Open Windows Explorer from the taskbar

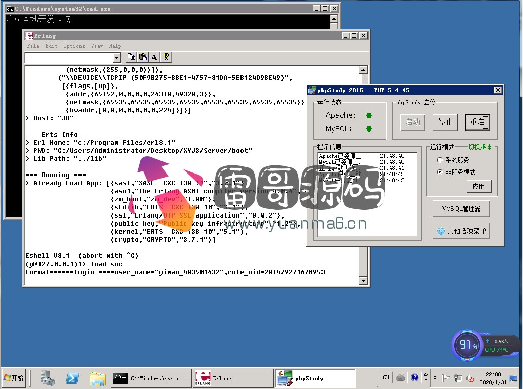tap(98, 378)
